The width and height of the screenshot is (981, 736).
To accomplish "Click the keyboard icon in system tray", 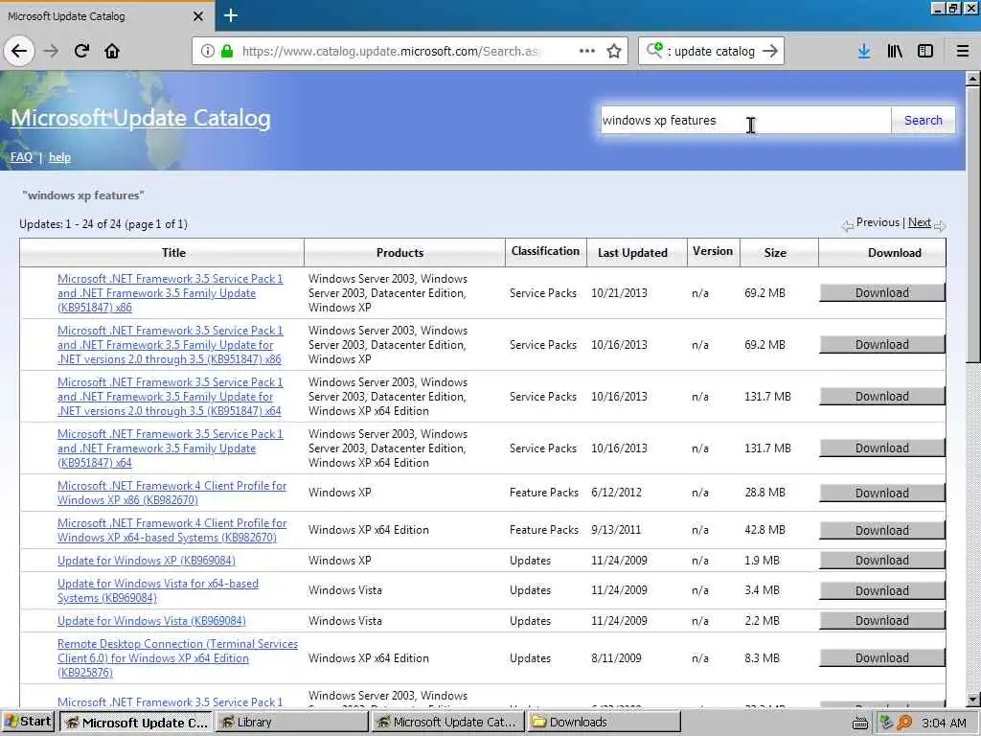I will tap(860, 724).
